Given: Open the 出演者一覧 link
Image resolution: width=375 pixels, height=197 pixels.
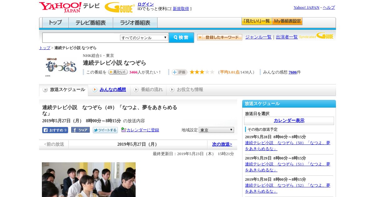Looking at the screenshot, I should 287,37.
